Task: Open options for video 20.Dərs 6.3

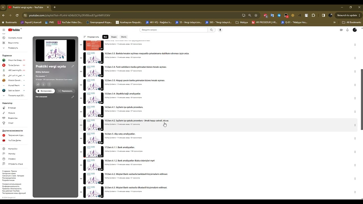Action: [x=355, y=192]
